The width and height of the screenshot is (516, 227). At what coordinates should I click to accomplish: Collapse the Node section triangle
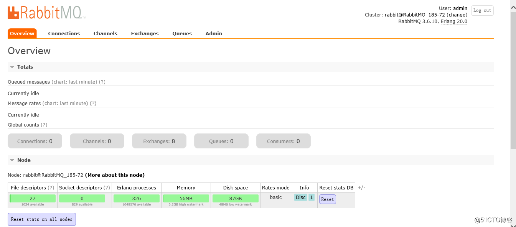(12, 160)
